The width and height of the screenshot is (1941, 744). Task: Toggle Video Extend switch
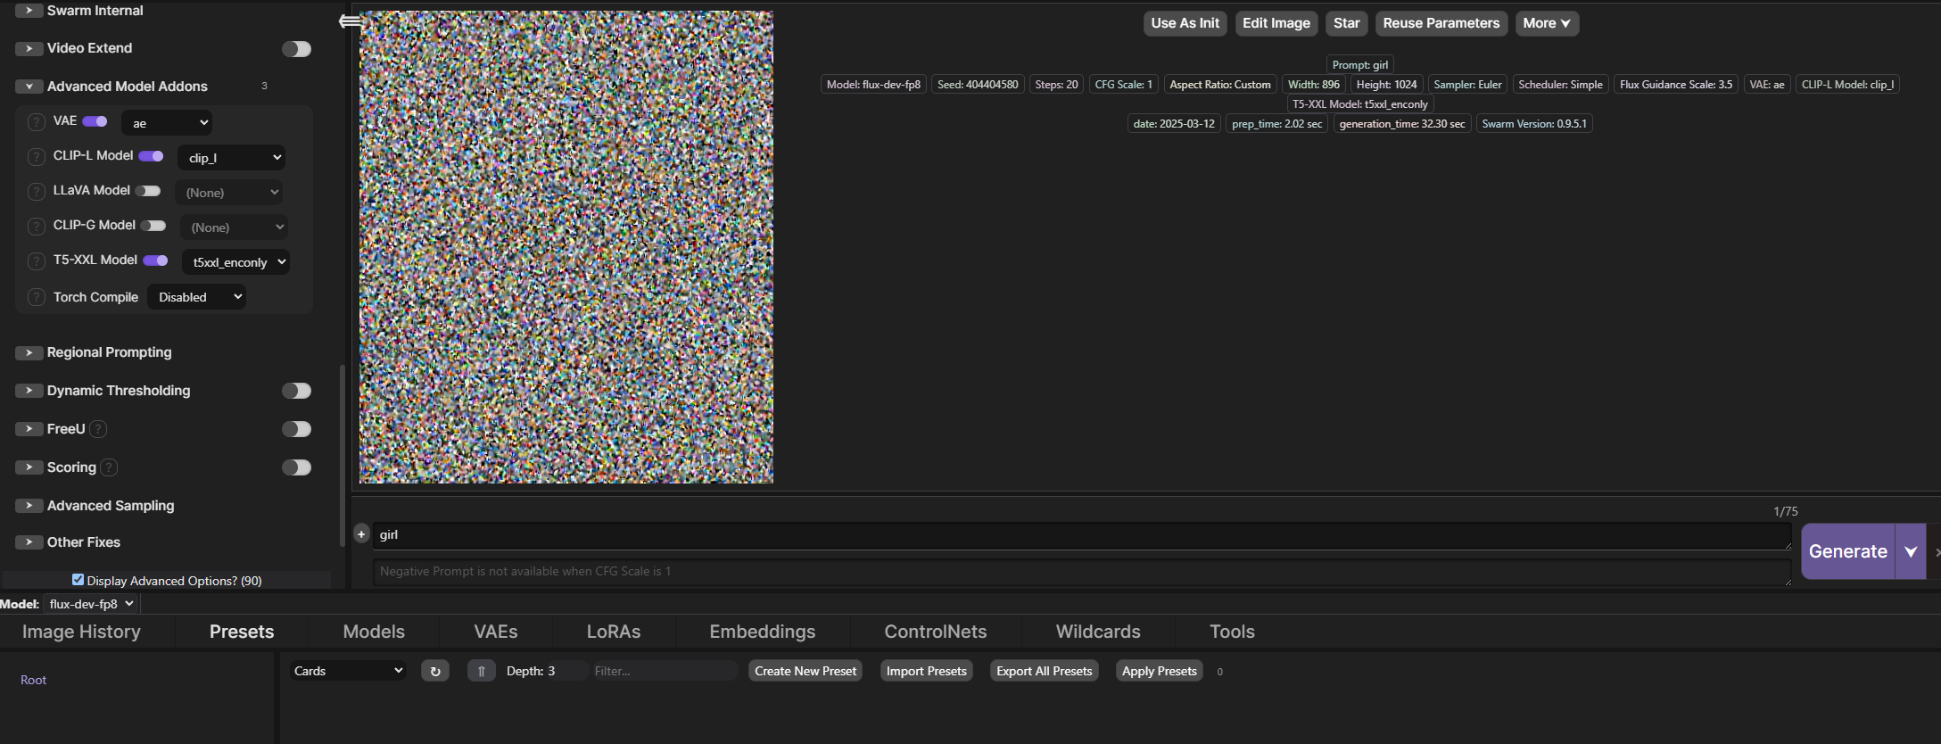point(297,49)
